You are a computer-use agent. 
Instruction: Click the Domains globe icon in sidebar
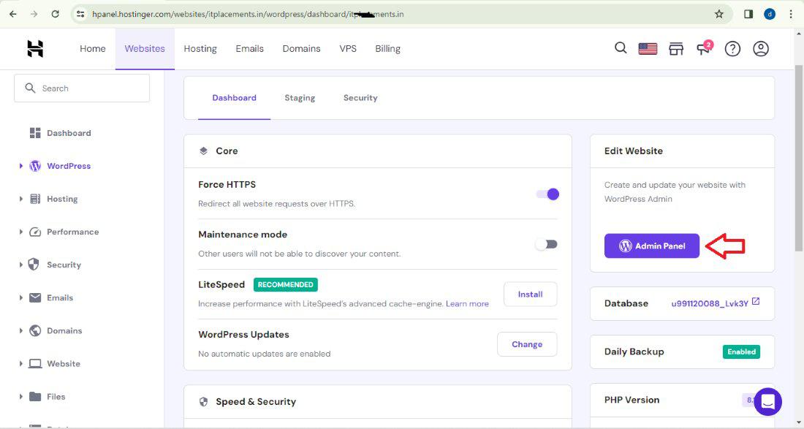(35, 330)
